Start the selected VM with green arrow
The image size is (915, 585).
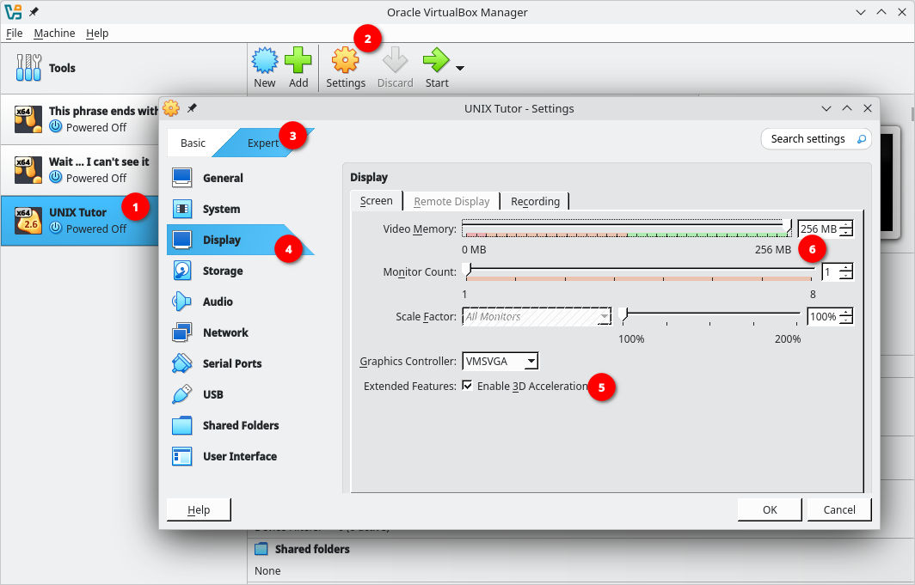[x=436, y=61]
